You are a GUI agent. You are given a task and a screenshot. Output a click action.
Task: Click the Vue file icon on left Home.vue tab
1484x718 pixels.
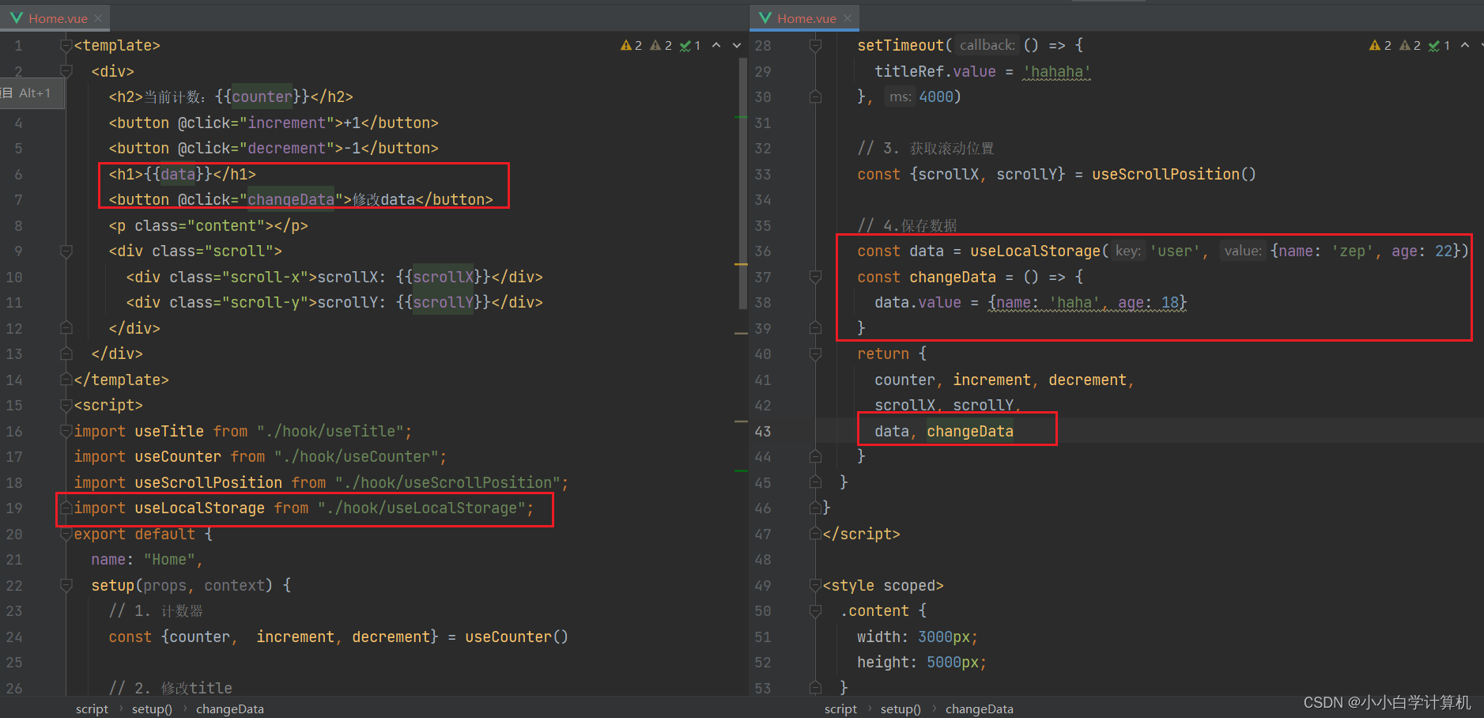(x=16, y=18)
